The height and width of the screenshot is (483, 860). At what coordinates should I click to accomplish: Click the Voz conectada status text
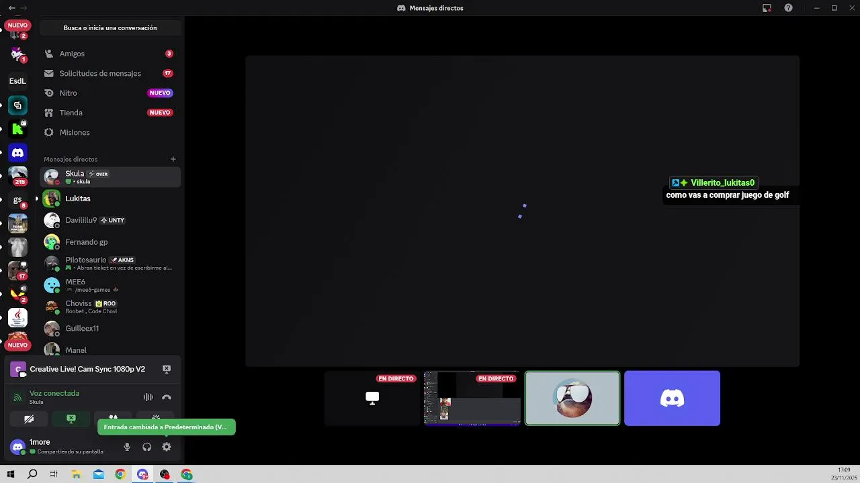tap(54, 393)
